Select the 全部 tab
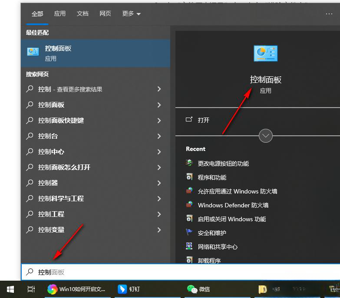 tap(37, 14)
